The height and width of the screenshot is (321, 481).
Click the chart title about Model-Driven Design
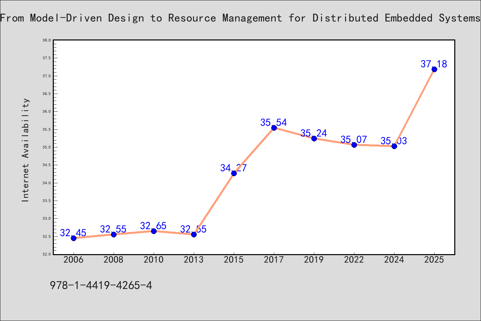[240, 18]
